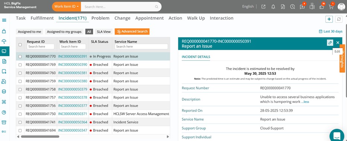The width and height of the screenshot is (347, 141).
Task: Open work item INC000000050390 link
Action: coord(73,65)
